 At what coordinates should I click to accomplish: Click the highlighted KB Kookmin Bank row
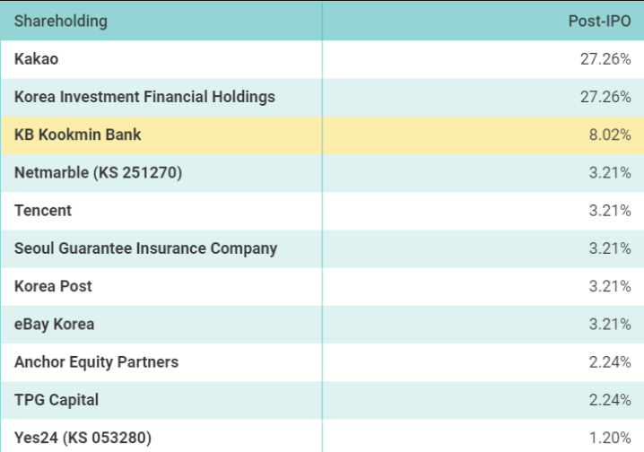coord(78,135)
